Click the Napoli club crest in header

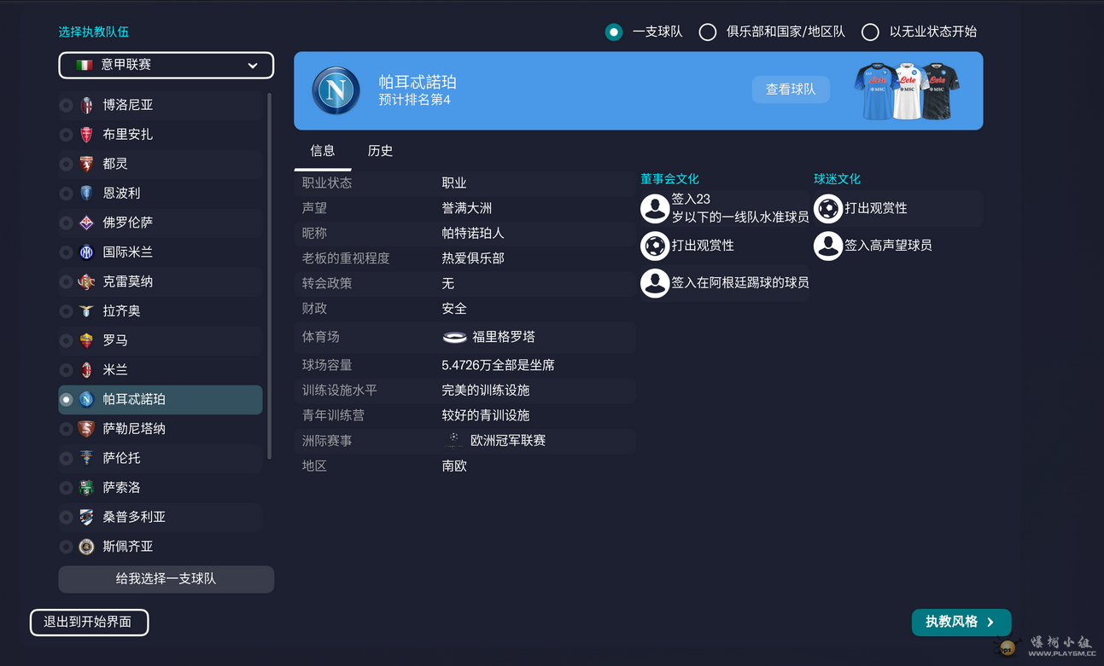coord(336,90)
